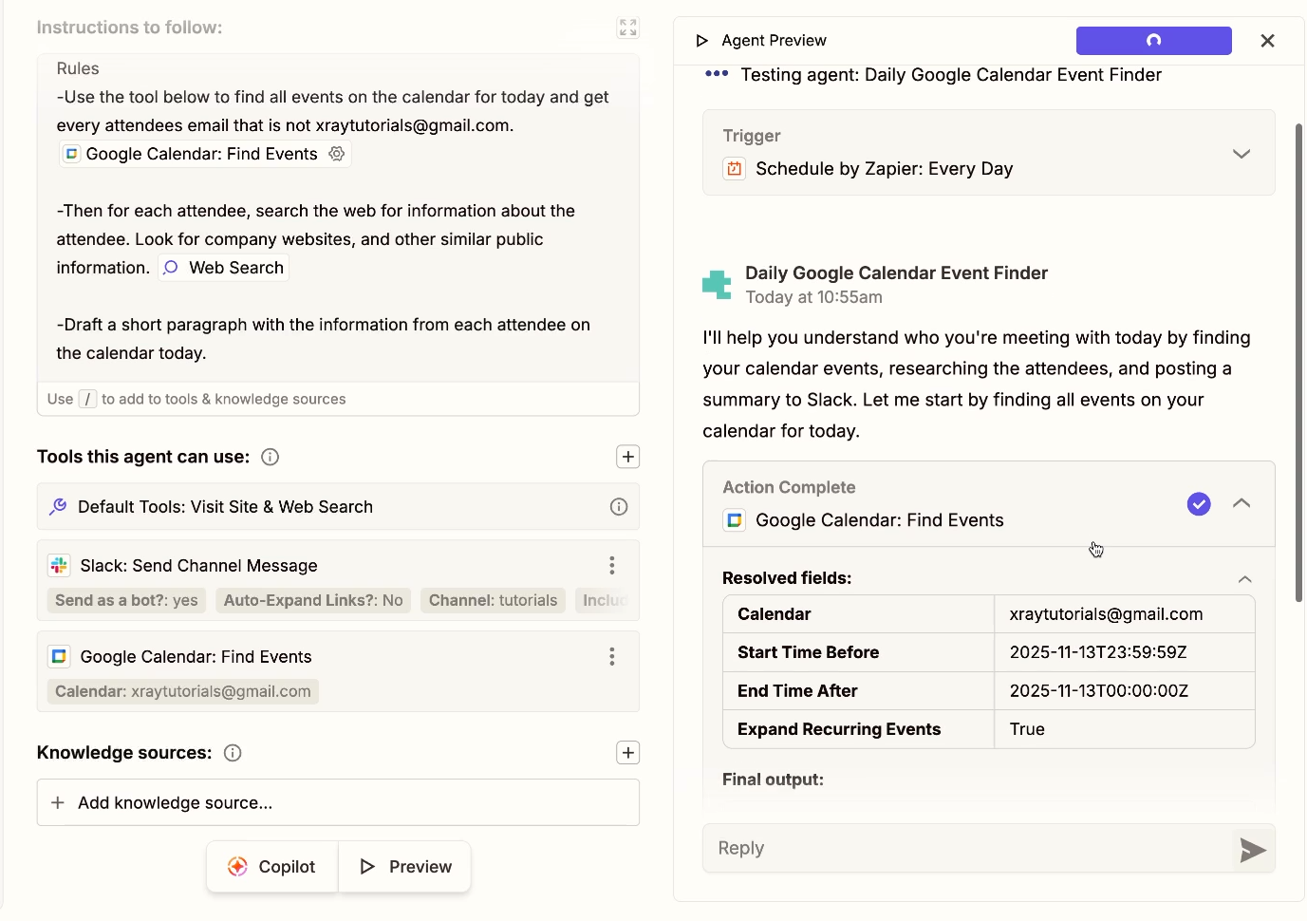The width and height of the screenshot is (1307, 921).
Task: Open options menu for Google Calendar: Find Events tool
Action: pyautogui.click(x=612, y=657)
